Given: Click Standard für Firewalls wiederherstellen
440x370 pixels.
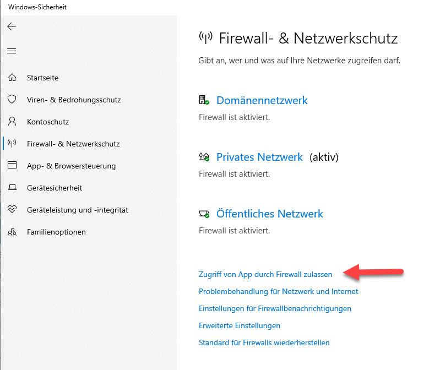Looking at the screenshot, I should 264,342.
